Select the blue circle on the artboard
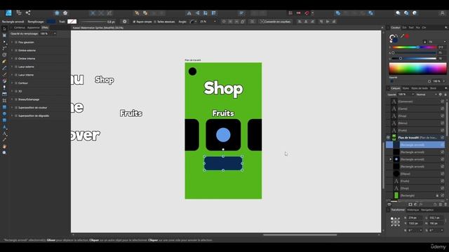The width and height of the screenshot is (449, 252). 223,135
